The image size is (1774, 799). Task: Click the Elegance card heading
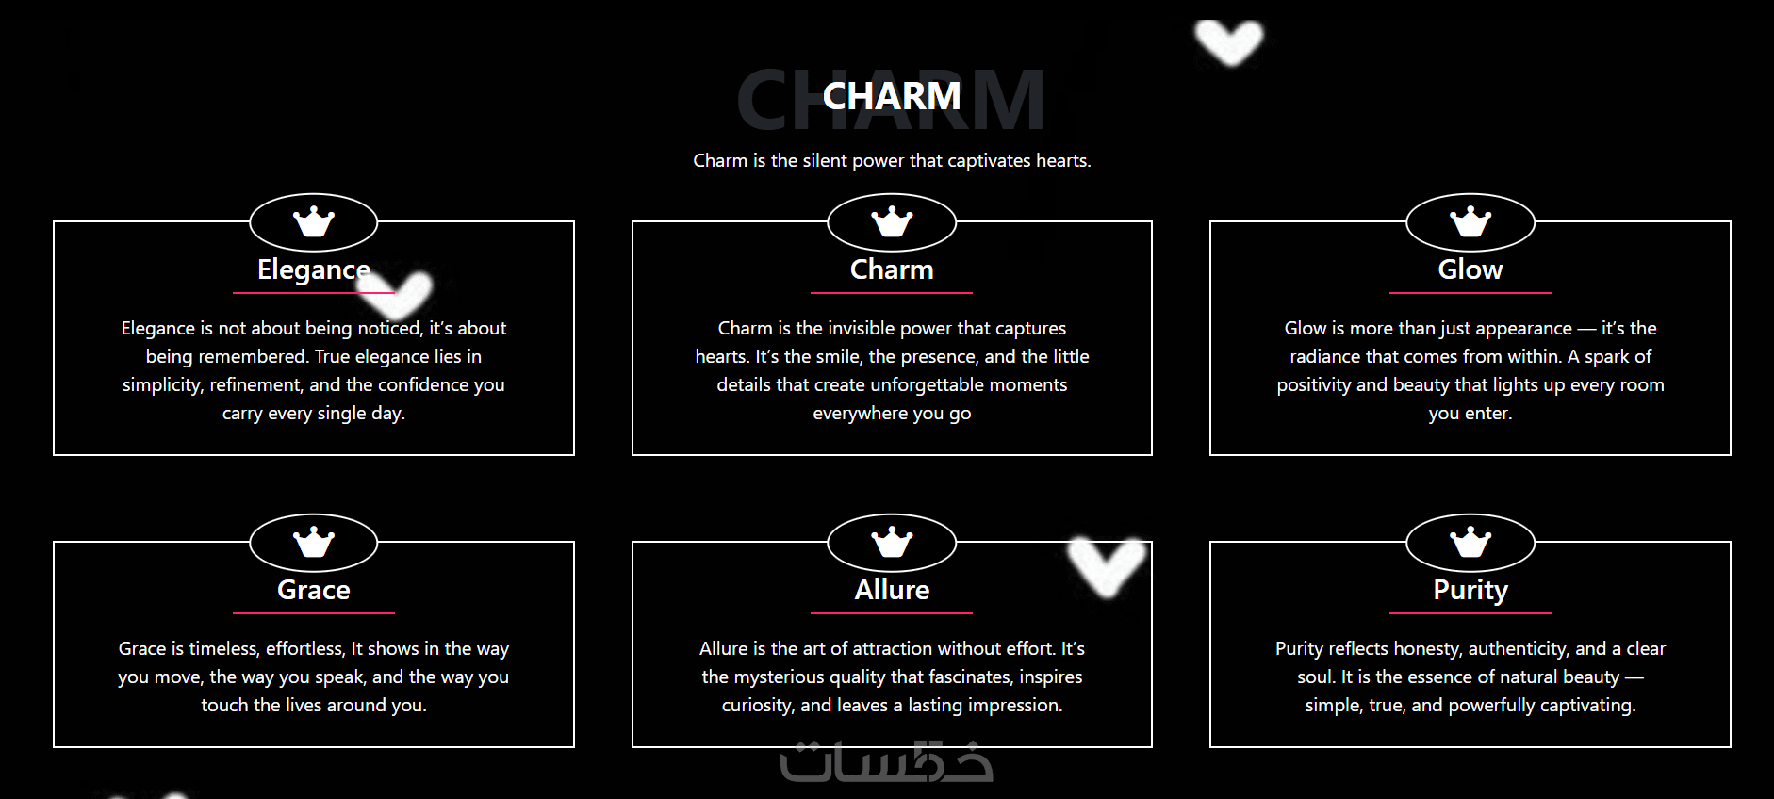pos(314,269)
